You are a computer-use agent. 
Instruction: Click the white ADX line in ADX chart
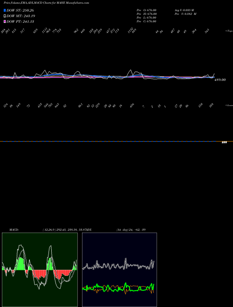(x=118, y=264)
